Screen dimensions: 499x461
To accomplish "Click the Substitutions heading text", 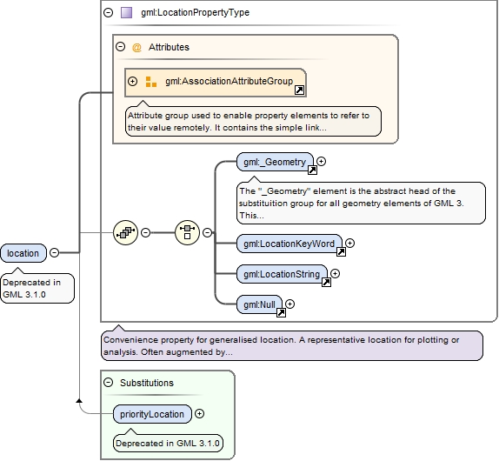I will [147, 383].
